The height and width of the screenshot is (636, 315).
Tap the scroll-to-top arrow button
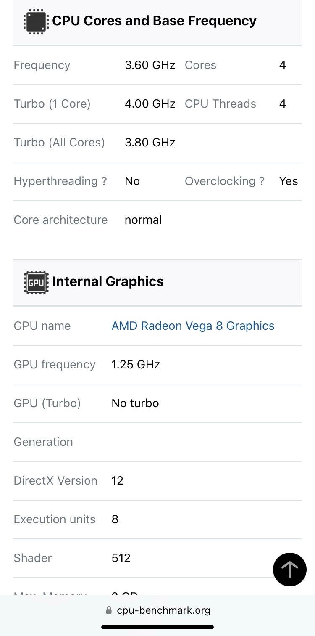(x=289, y=570)
